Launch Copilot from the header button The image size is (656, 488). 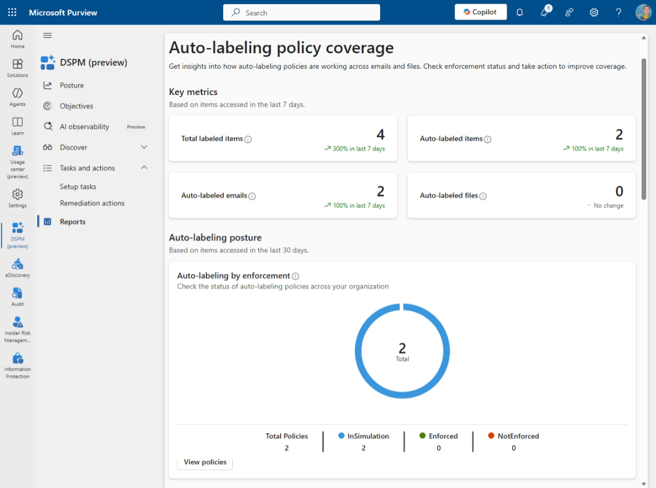pyautogui.click(x=480, y=12)
